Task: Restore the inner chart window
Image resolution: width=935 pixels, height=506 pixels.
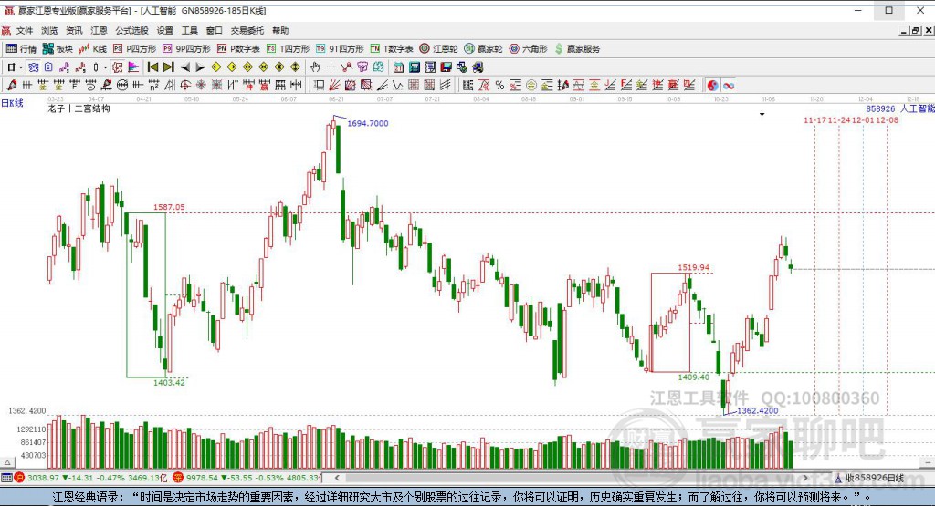Action: (x=915, y=30)
